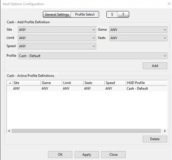172x160 pixels.
Task: Sort by the HUD Profile column header
Action: 146,83
